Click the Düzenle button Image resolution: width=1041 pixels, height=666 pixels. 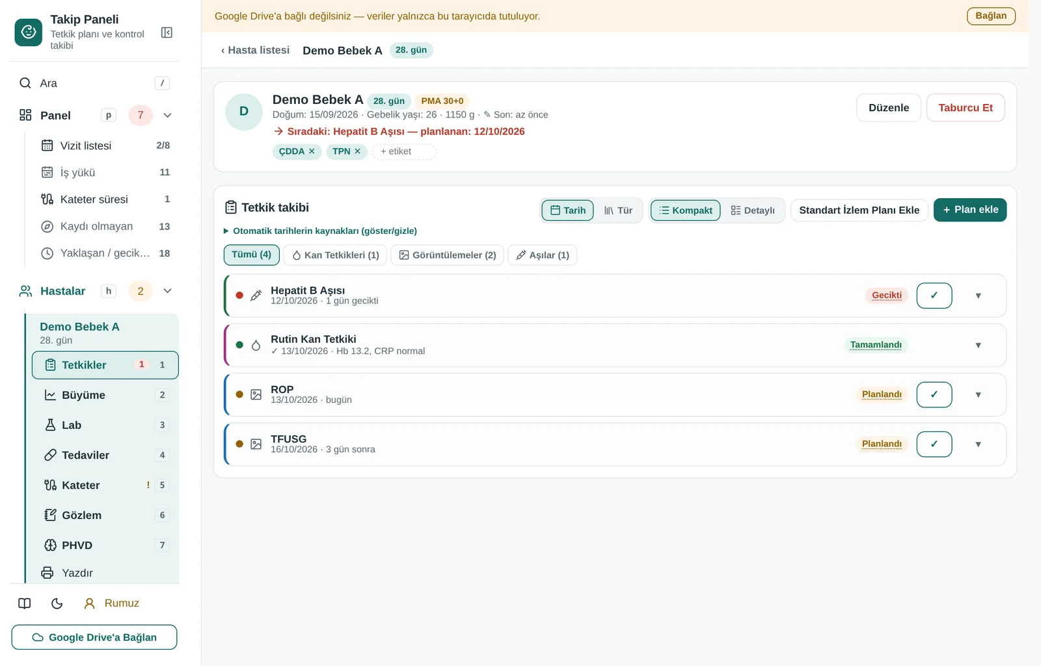(889, 108)
